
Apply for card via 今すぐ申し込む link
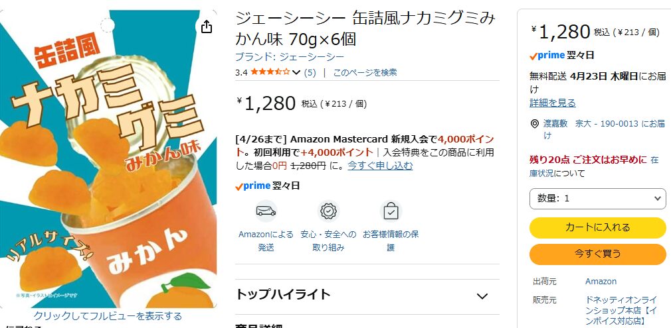(x=380, y=166)
